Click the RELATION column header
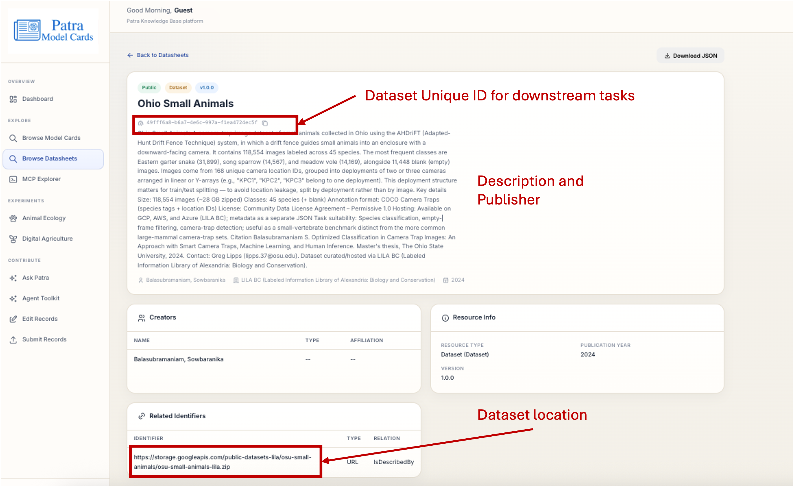793x486 pixels. pos(386,438)
